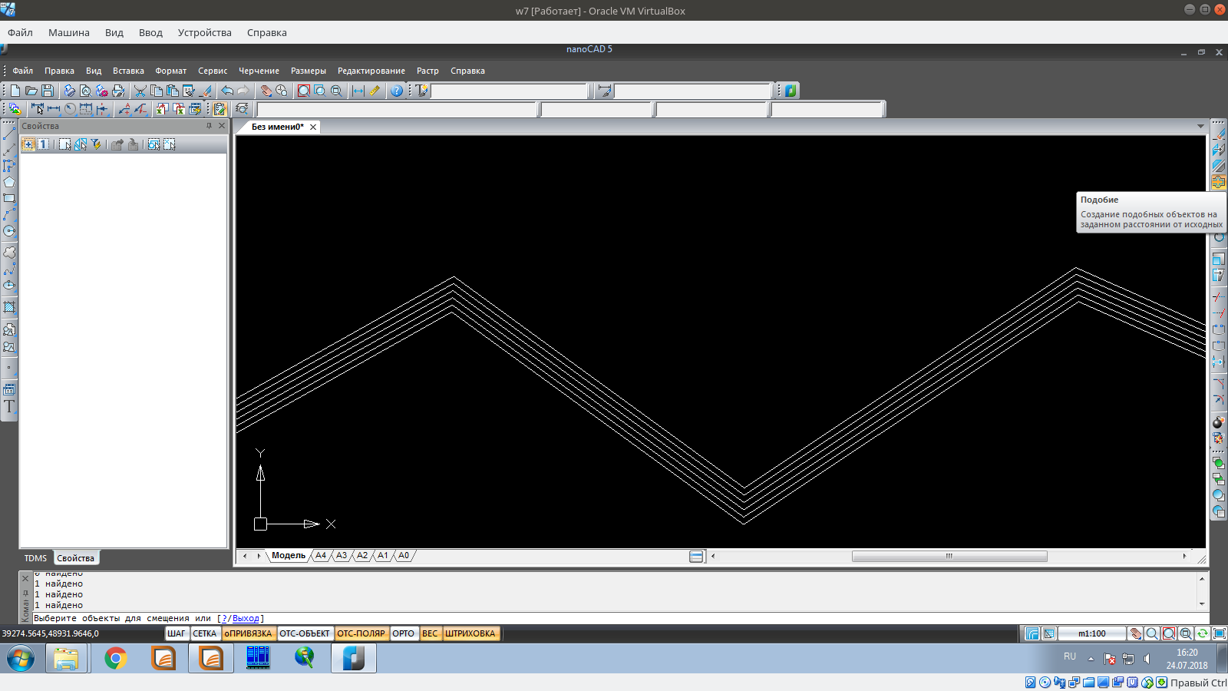
Task: Select the Подобие (Offset) tool
Action: coord(1219,183)
